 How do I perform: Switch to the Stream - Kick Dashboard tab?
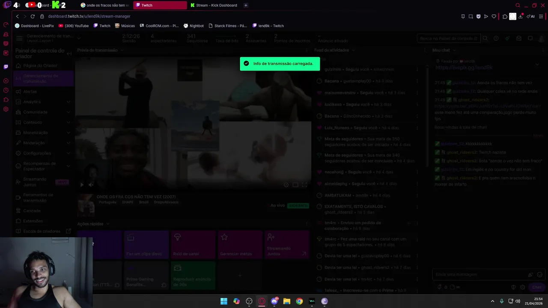tap(214, 5)
